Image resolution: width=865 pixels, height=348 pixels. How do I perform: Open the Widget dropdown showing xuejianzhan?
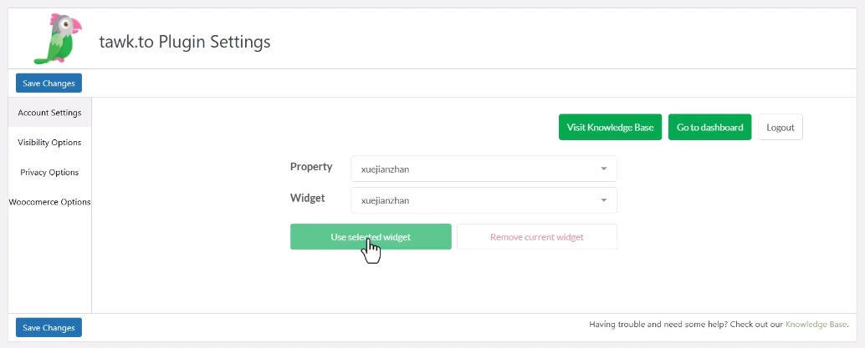coord(484,200)
